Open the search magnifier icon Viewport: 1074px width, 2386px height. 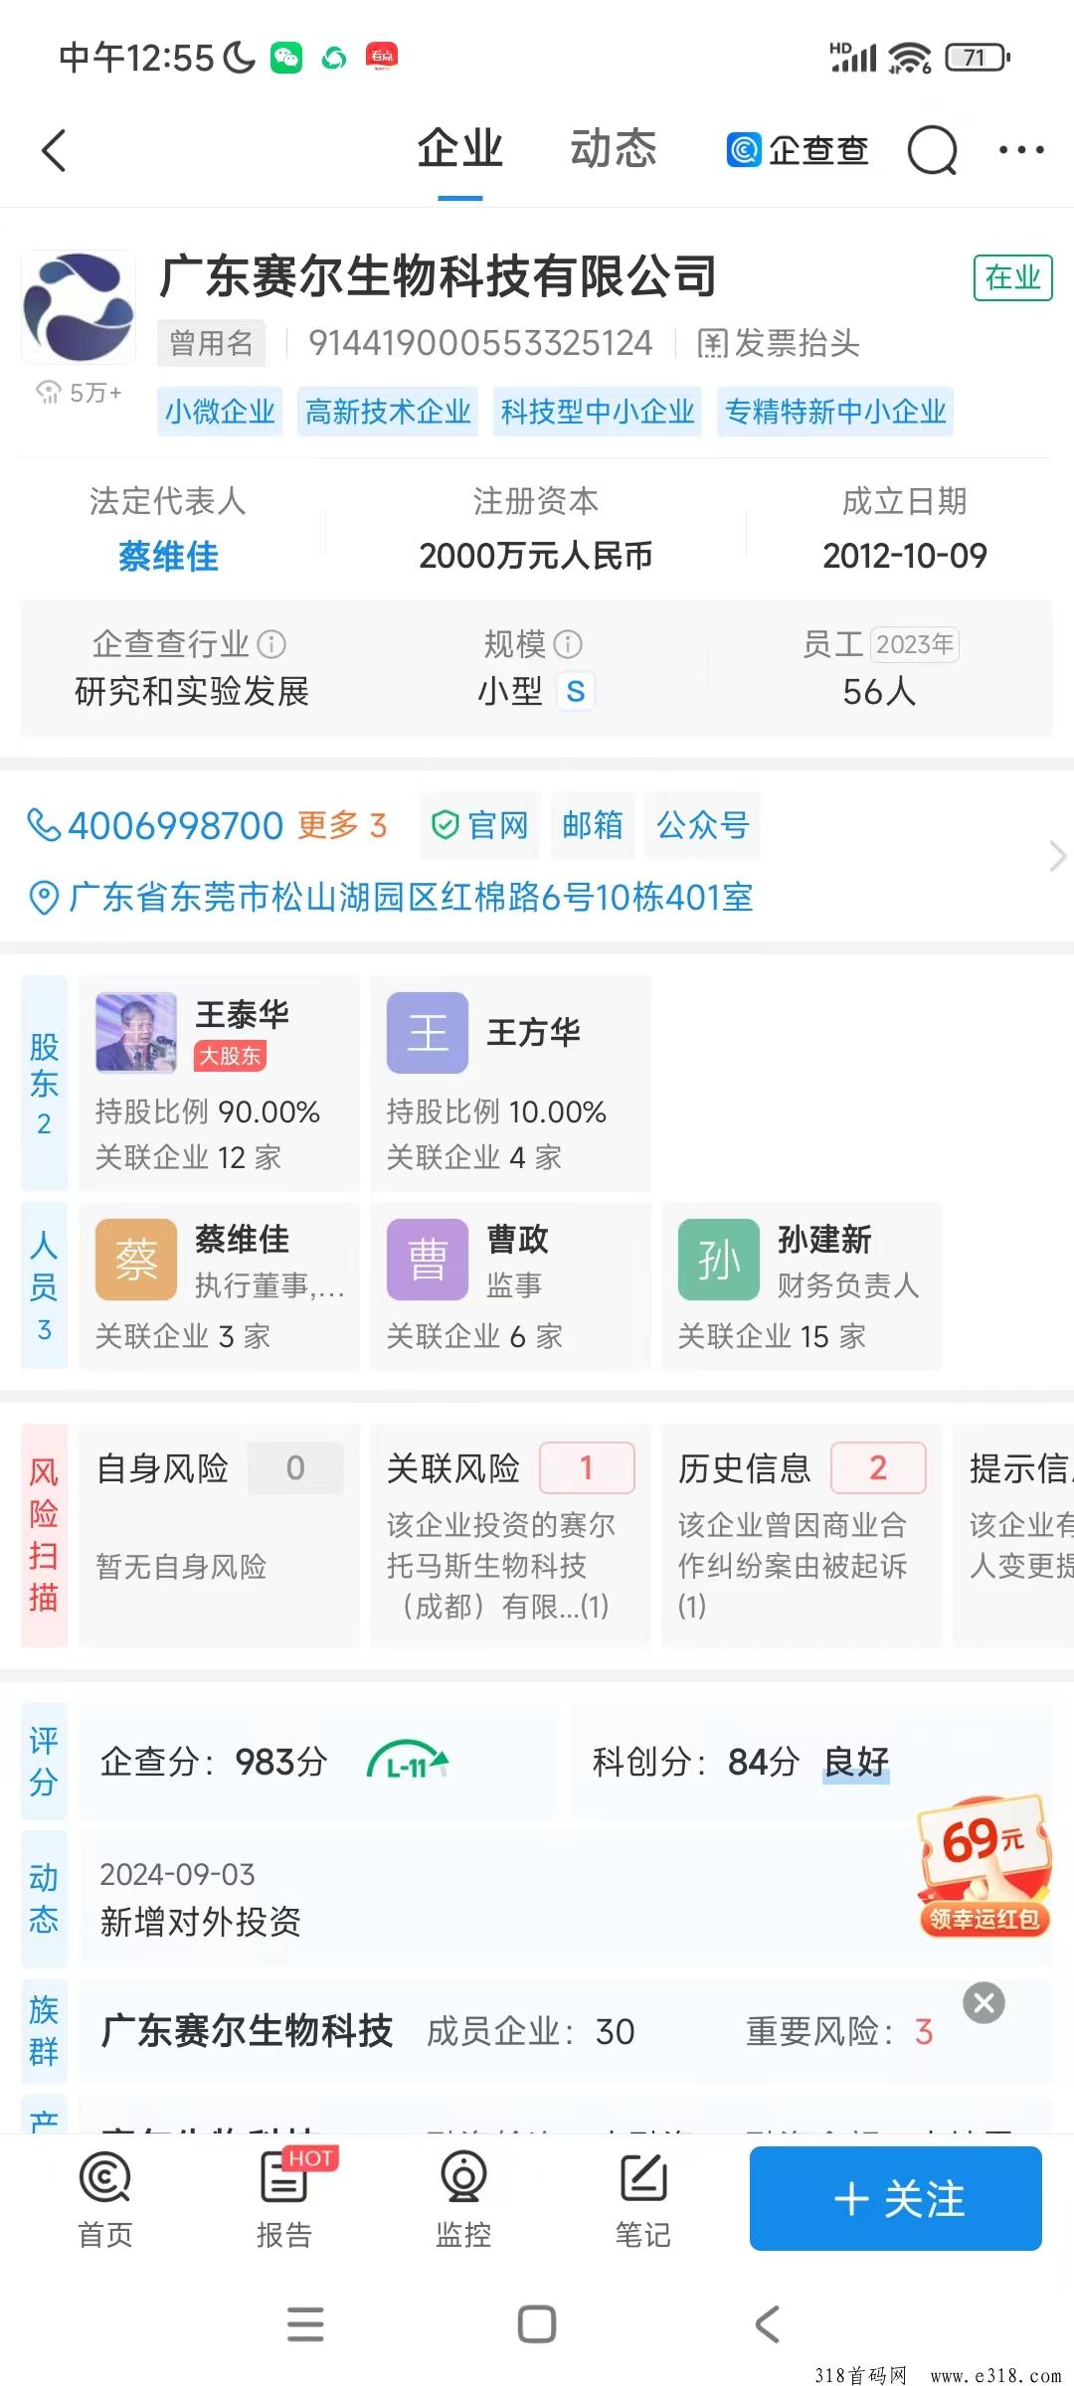click(932, 150)
